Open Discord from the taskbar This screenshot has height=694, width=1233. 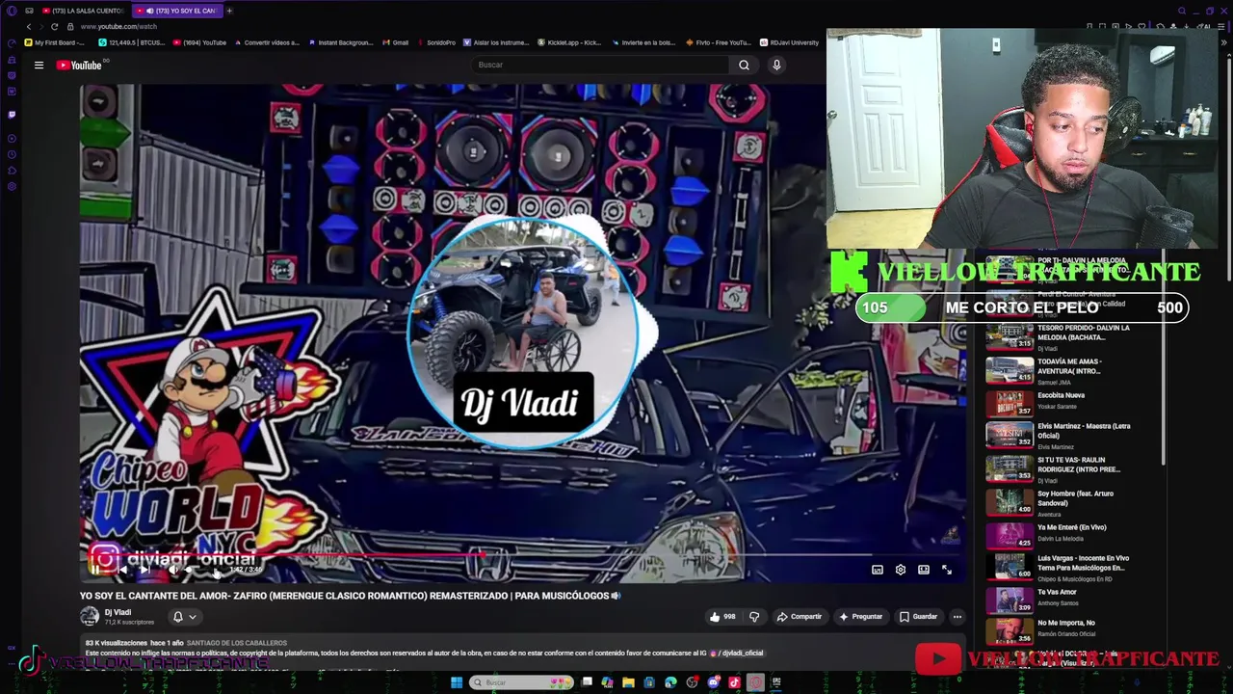714,682
